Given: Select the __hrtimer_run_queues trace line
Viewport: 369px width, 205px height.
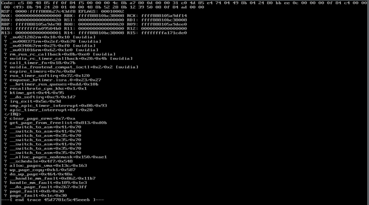Looking at the screenshot, I should coord(51,84).
